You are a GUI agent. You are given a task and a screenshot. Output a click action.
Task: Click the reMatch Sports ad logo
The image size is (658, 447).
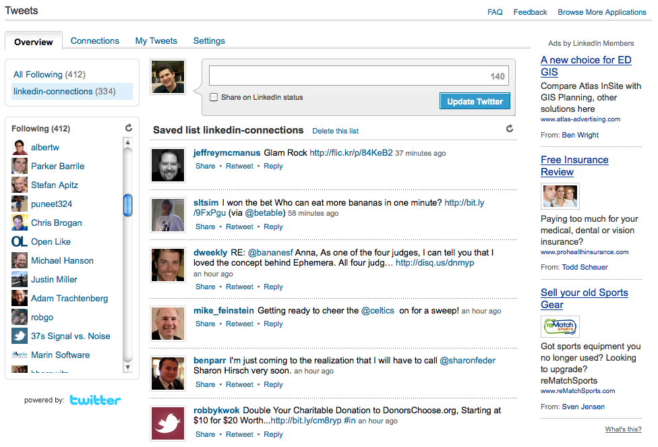560,327
